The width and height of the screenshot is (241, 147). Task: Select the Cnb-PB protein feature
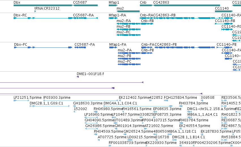coord(147,53)
